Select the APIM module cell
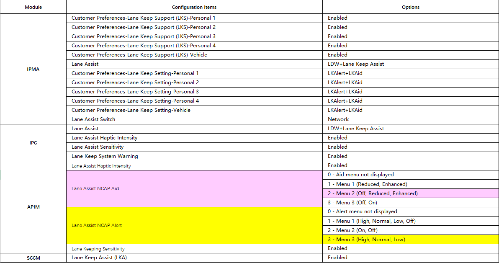 tap(33, 207)
